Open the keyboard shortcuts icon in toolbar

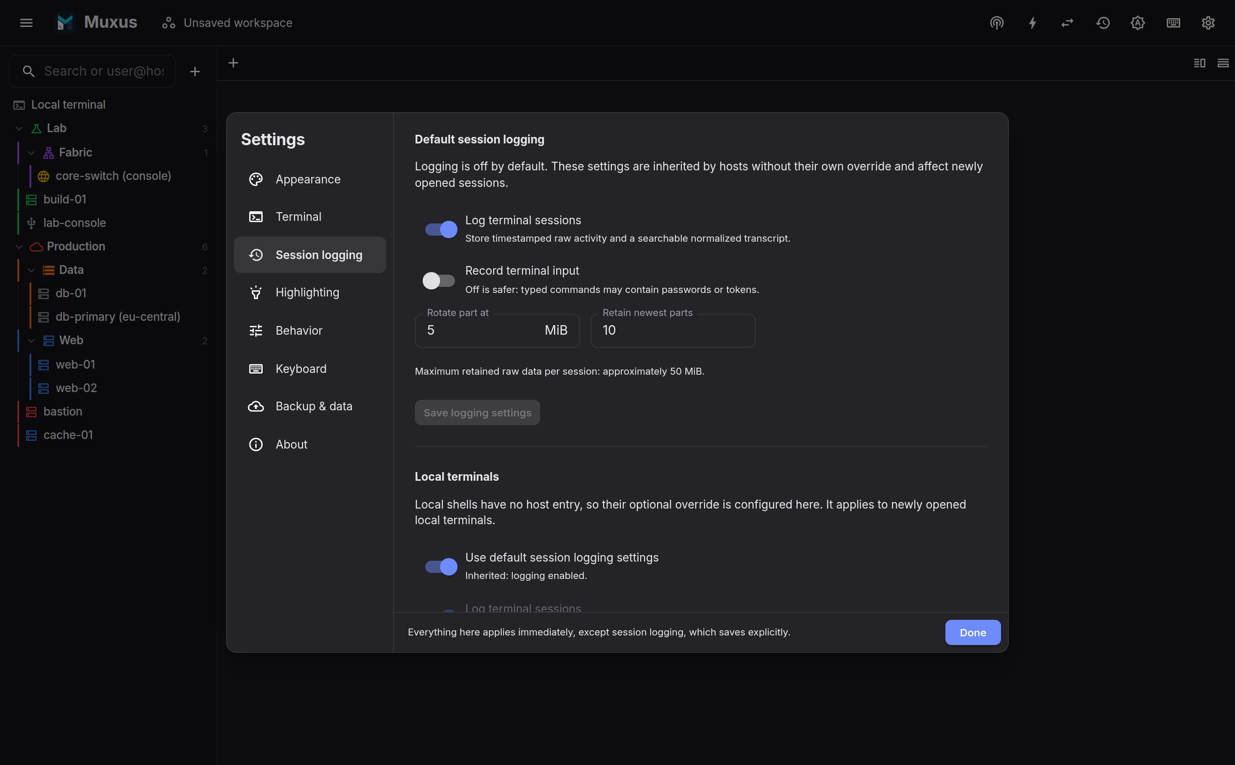click(x=1173, y=23)
